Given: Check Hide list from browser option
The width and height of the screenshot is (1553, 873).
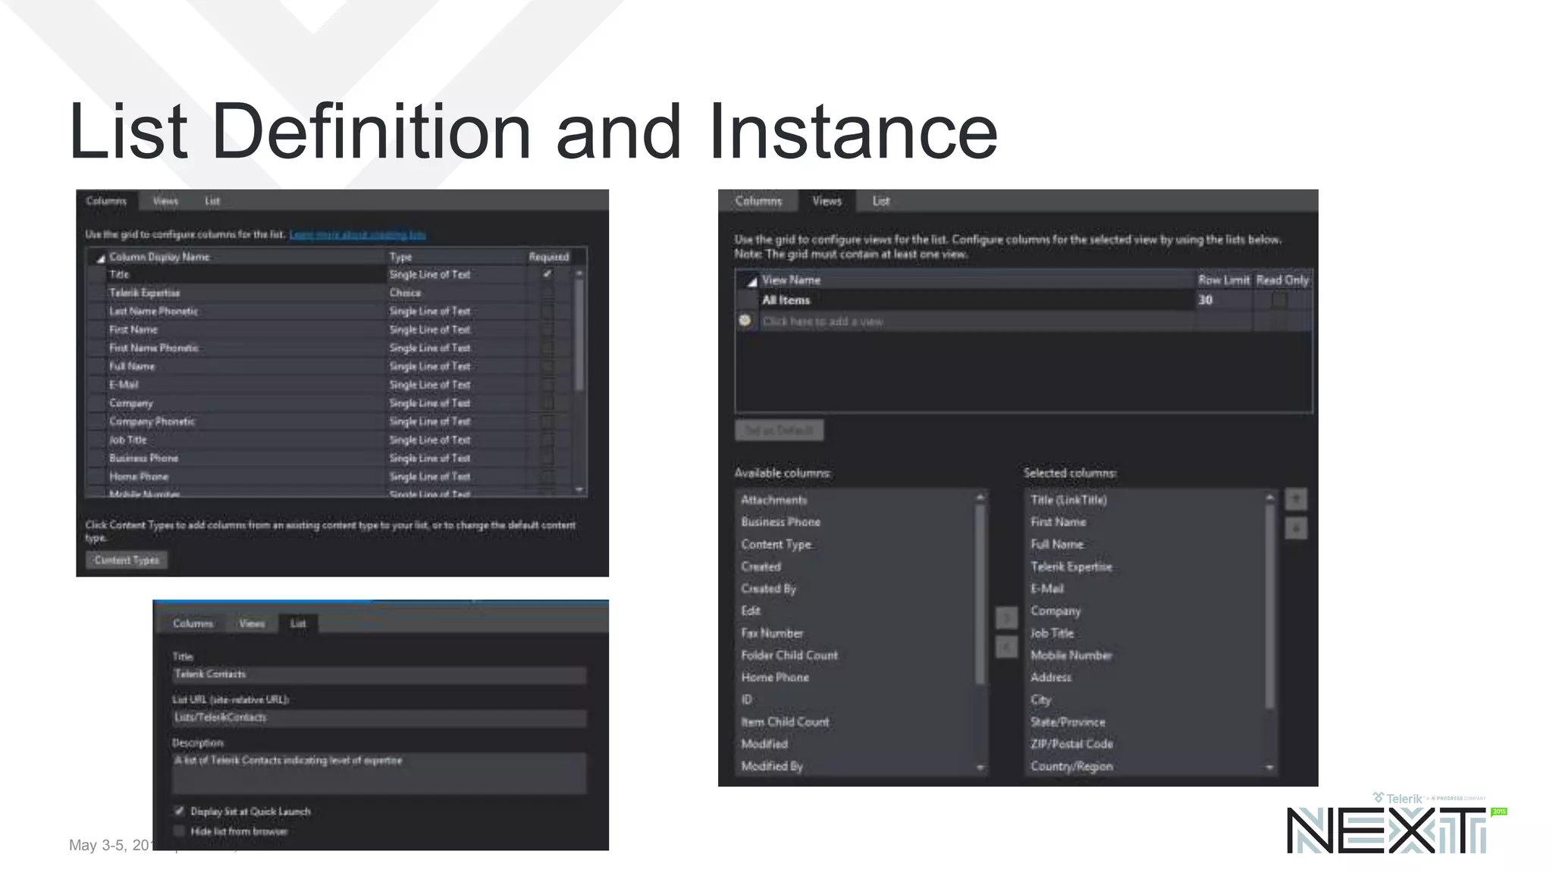Looking at the screenshot, I should (x=180, y=831).
